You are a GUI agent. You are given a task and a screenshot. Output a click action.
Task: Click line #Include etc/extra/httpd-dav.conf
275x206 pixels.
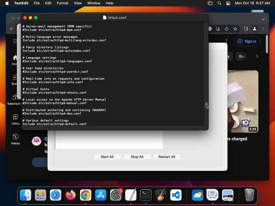pos(52,113)
